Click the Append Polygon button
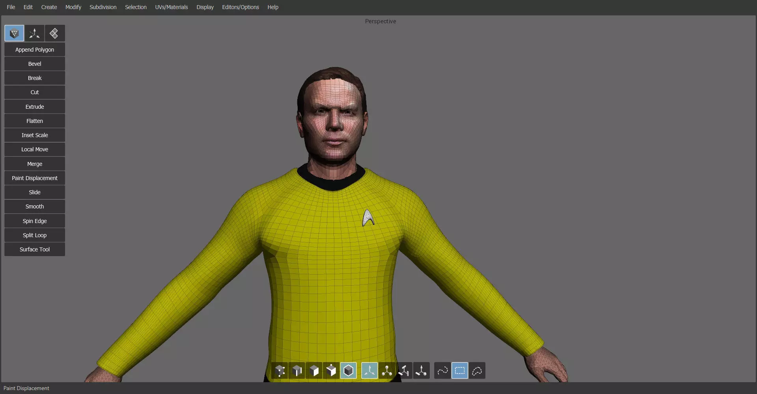Image resolution: width=757 pixels, height=394 pixels. tap(35, 50)
